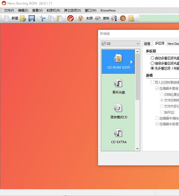
Task: Click the orange eject drive icon
Action: click(x=123, y=19)
